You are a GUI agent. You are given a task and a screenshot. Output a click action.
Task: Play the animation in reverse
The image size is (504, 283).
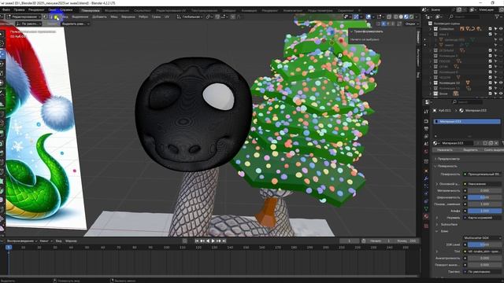point(208,241)
